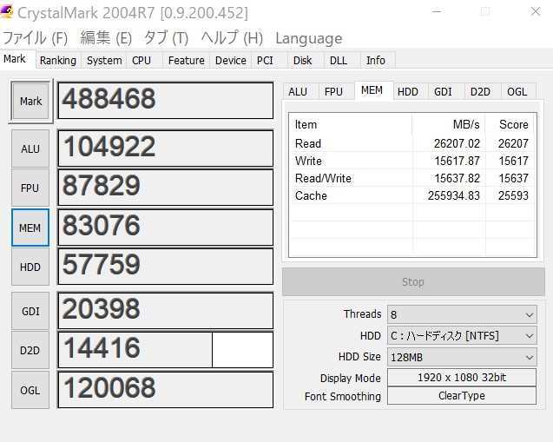
Task: Run the full Mark benchmark button
Action: click(30, 102)
